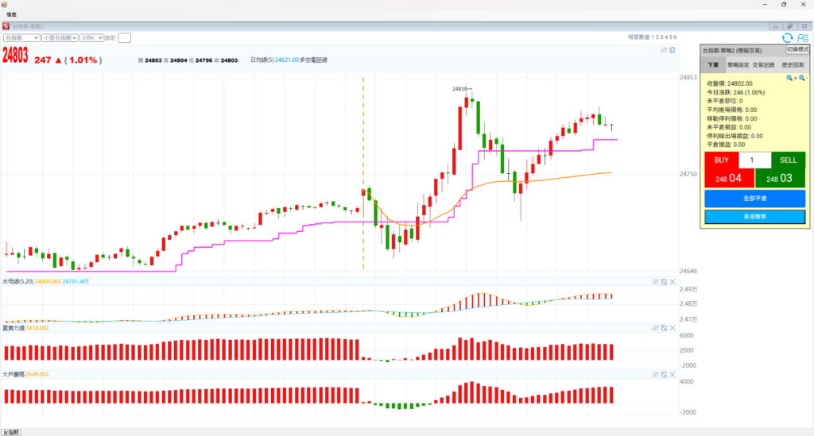Select the 交易記錄 tab

765,65
